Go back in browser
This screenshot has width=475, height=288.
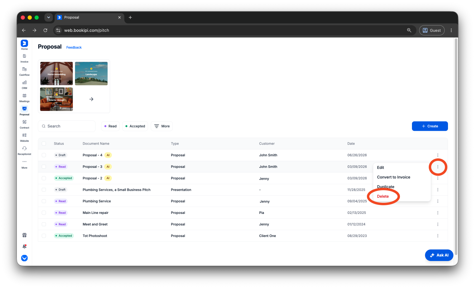24,30
